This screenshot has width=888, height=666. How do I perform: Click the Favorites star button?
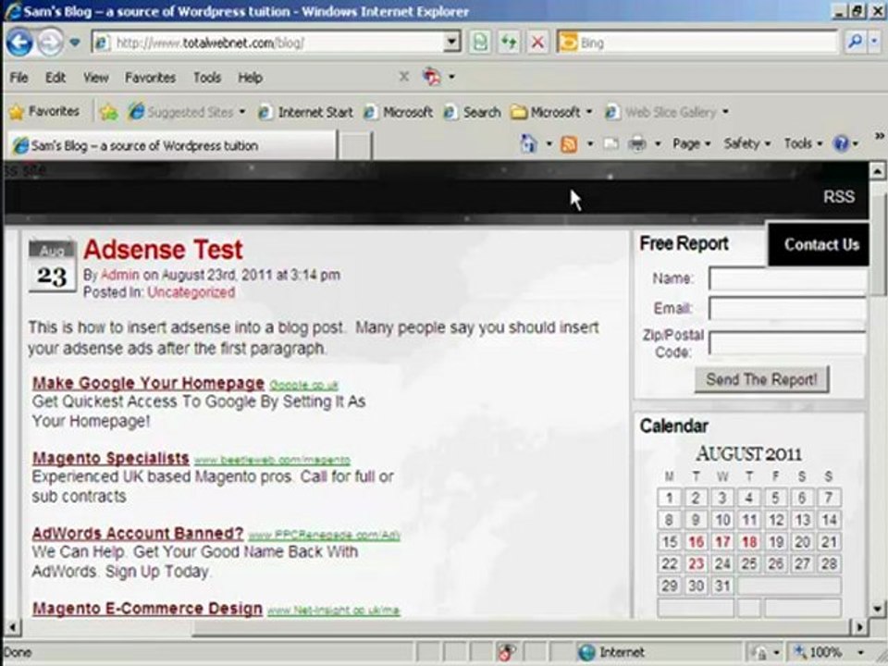click(44, 112)
